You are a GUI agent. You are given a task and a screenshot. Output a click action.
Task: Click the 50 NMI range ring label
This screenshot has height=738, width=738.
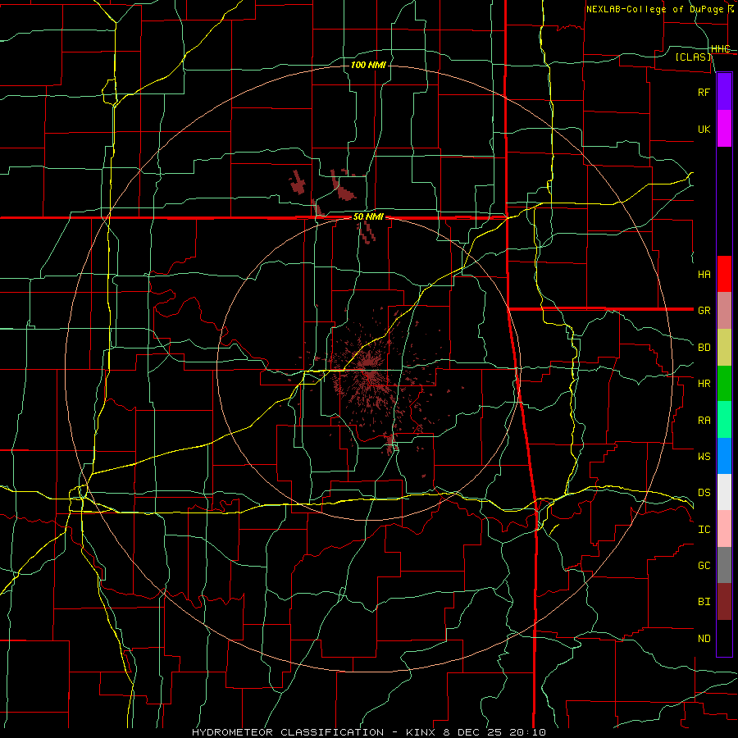tap(368, 217)
